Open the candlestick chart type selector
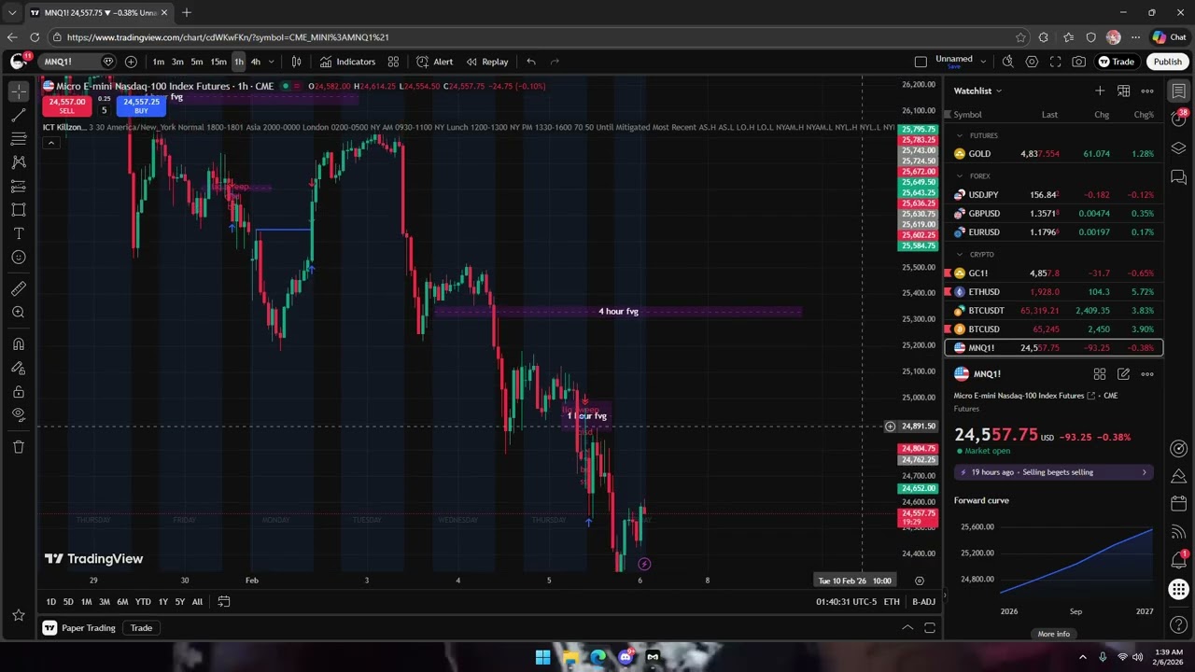 coord(296,62)
